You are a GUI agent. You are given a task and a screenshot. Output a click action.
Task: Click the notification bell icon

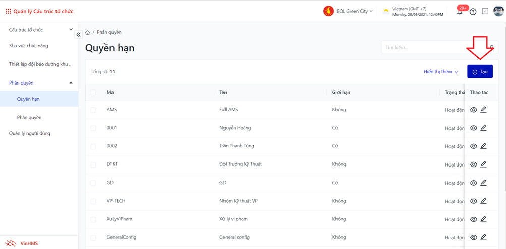[460, 12]
